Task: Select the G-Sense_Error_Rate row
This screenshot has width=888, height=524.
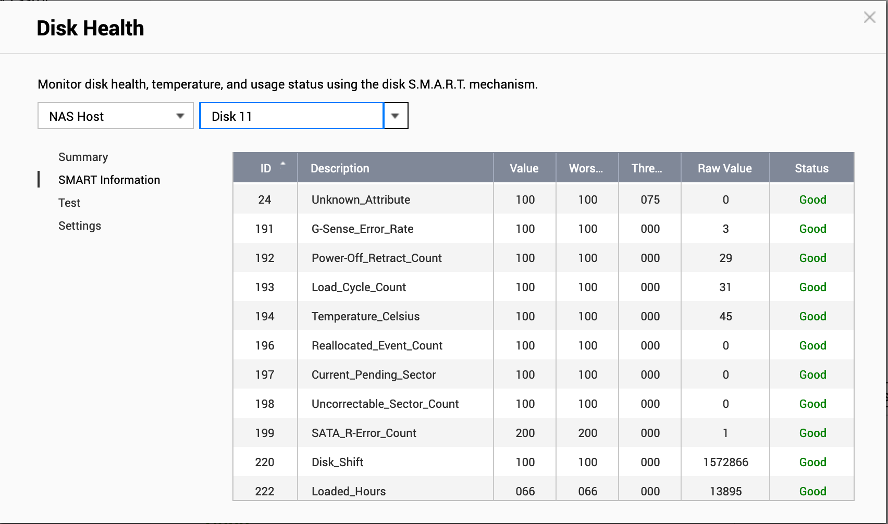Action: click(544, 229)
